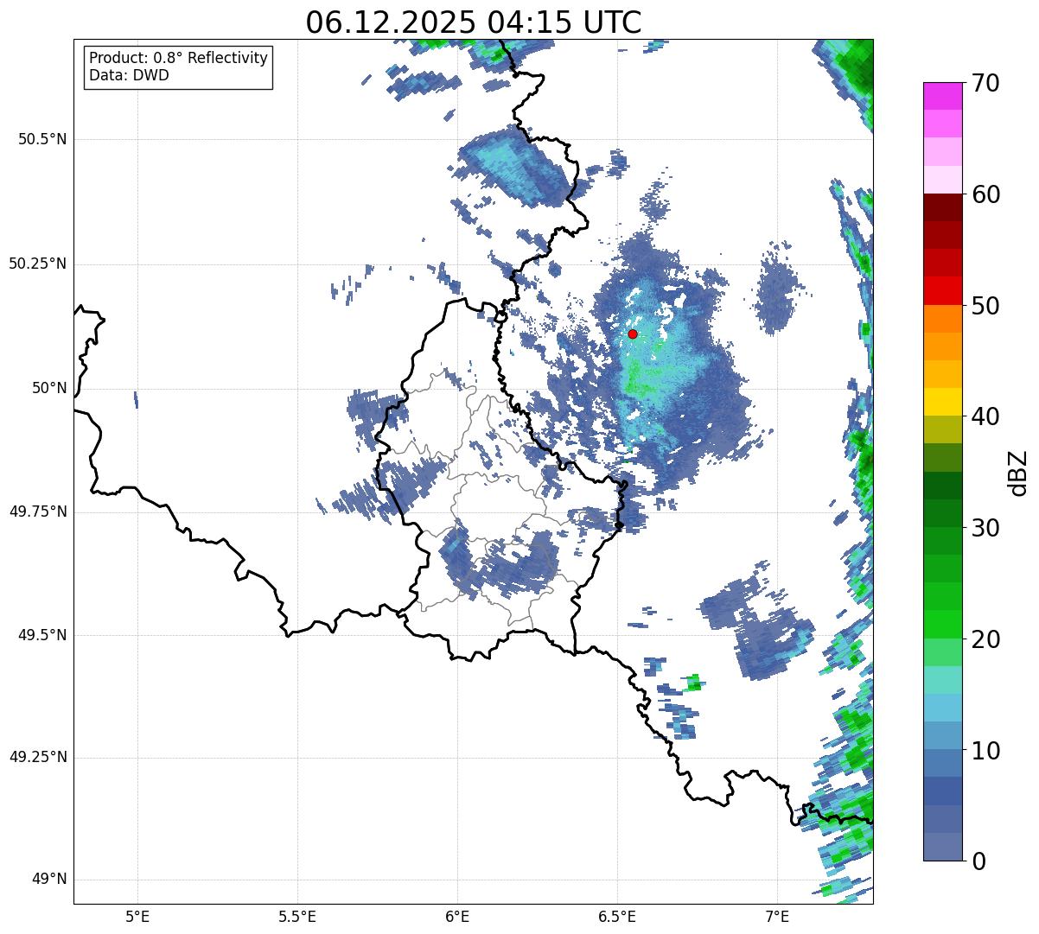Click the latitude label "49.25°N"
This screenshot has width=1039, height=934.
pos(38,758)
